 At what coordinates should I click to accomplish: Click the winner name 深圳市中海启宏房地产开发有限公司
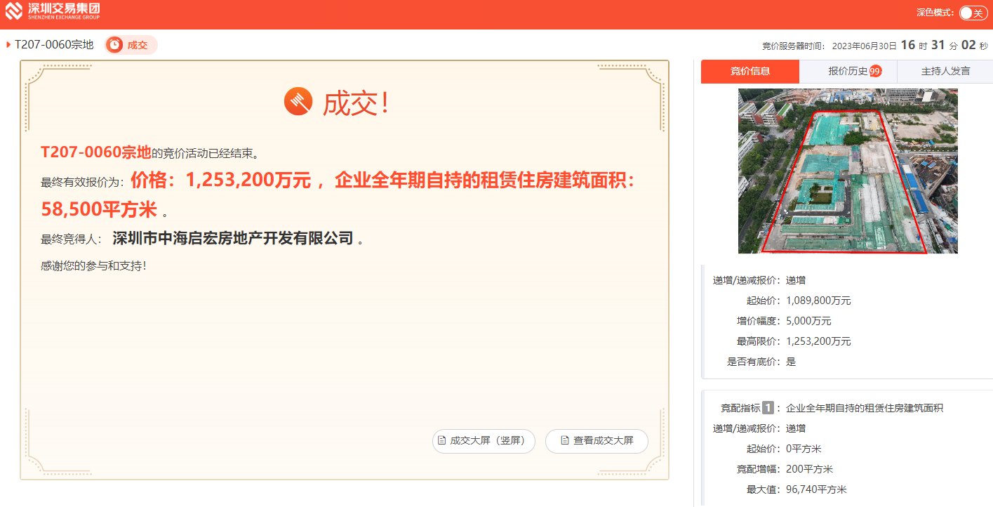[233, 238]
